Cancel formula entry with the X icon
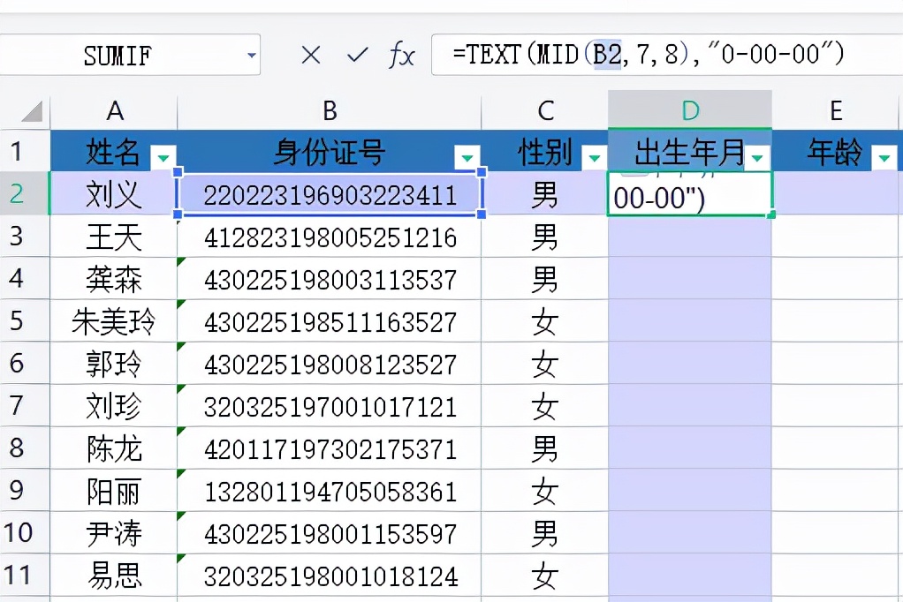903x602 pixels. click(311, 56)
